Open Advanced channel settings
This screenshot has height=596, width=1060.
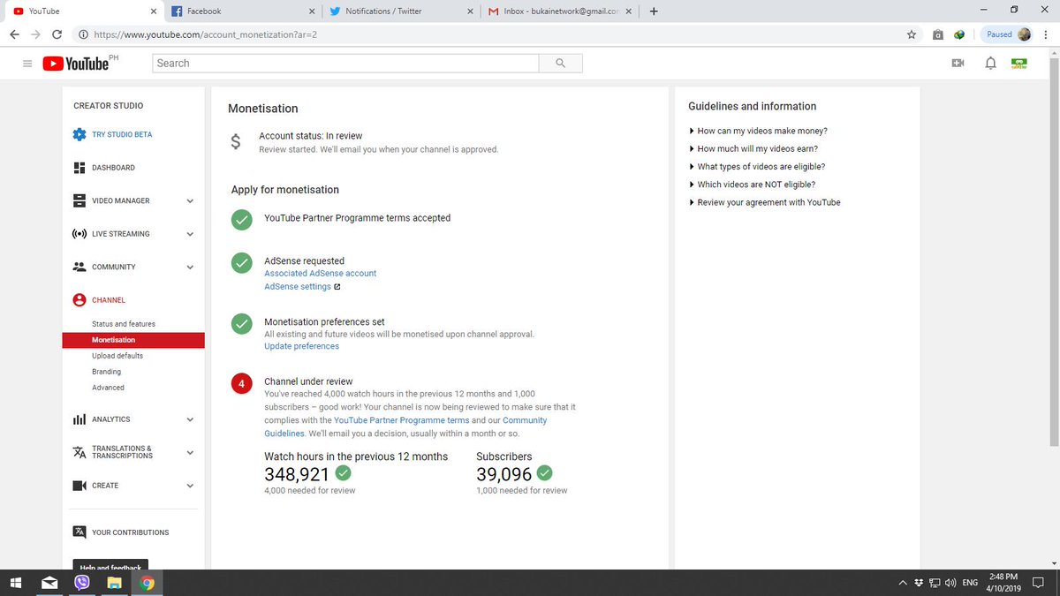(x=108, y=388)
